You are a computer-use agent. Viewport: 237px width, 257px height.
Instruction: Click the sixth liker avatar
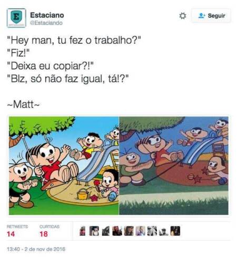141,231
